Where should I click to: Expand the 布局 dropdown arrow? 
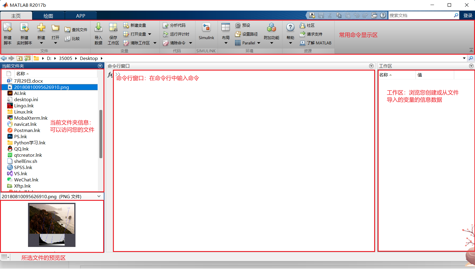click(x=226, y=43)
